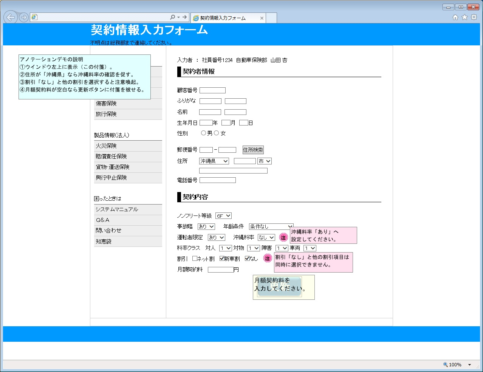The width and height of the screenshot is (483, 372).
Task: Click the second 郵便番号 input field
Action: click(227, 150)
